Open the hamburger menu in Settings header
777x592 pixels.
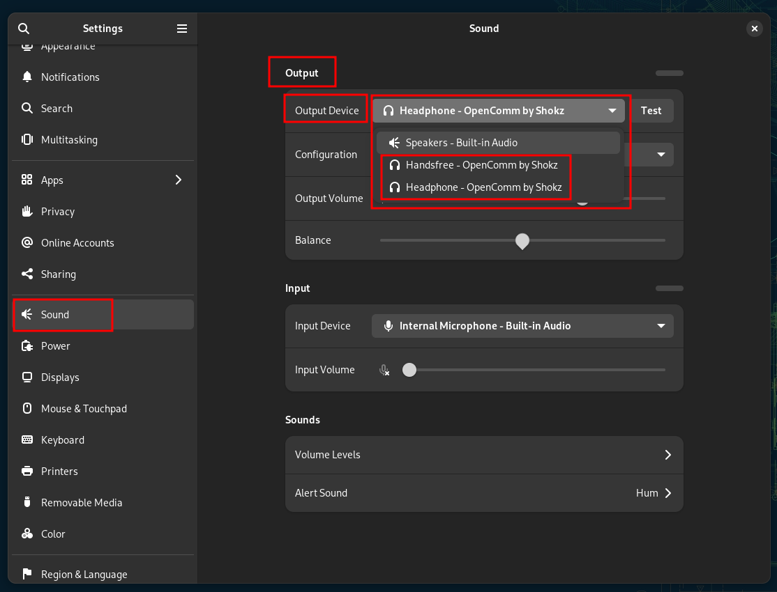click(x=182, y=29)
